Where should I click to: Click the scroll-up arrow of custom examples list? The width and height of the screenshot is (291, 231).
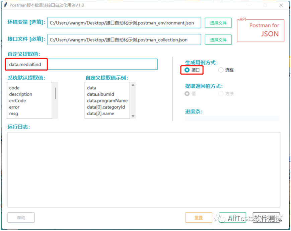click(133, 85)
